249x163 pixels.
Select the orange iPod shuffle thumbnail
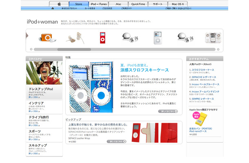(x=47, y=38)
